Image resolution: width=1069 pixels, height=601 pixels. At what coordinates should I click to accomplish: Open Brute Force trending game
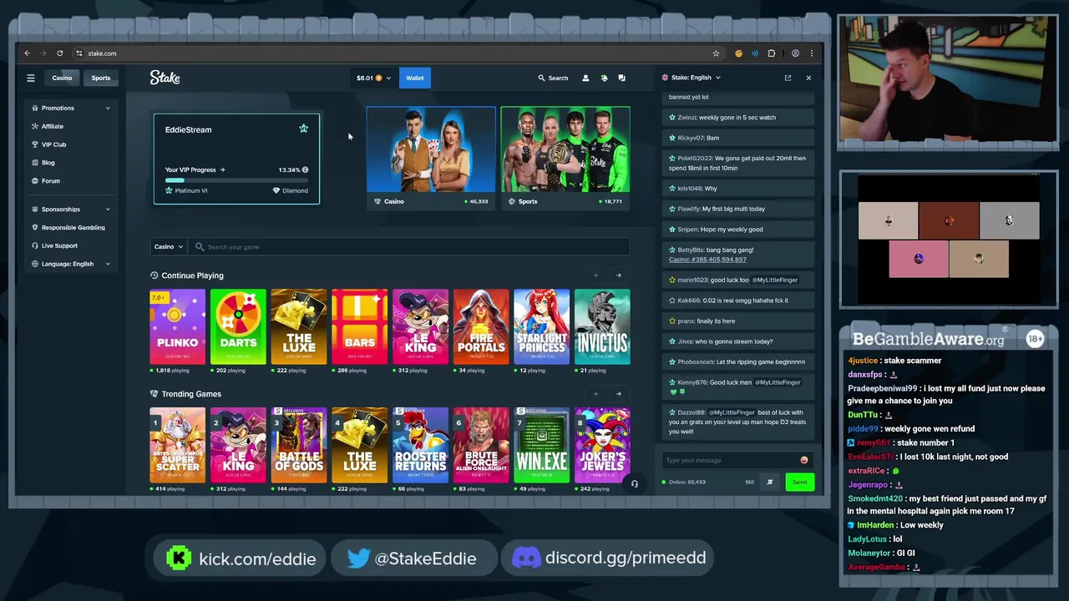[x=481, y=445]
